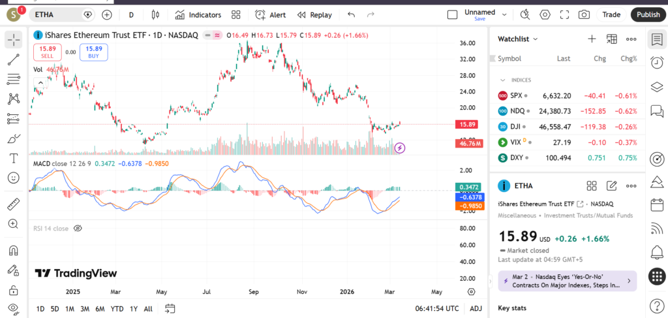This screenshot has height=318, width=668.
Task: Show the hidden RSI indicator
Action: (78, 229)
